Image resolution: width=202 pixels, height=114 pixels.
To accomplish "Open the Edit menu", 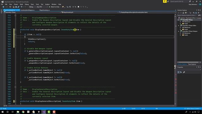I will tap(6, 4).
